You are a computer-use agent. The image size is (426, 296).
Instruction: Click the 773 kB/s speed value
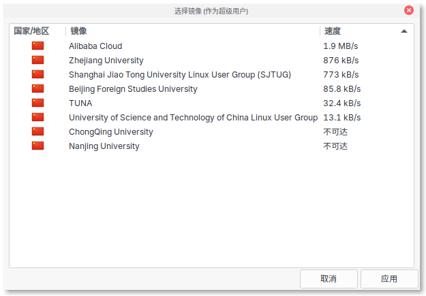point(341,75)
